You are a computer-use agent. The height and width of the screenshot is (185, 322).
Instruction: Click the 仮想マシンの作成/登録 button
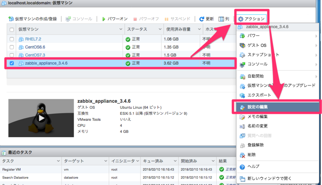click(33, 19)
